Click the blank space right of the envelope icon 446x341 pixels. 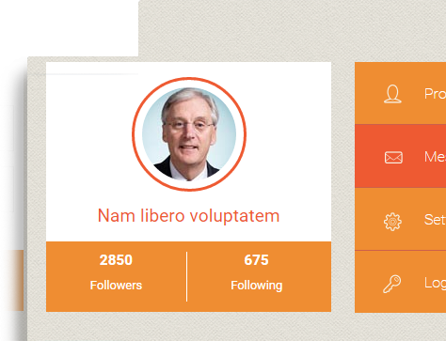[x=413, y=158]
